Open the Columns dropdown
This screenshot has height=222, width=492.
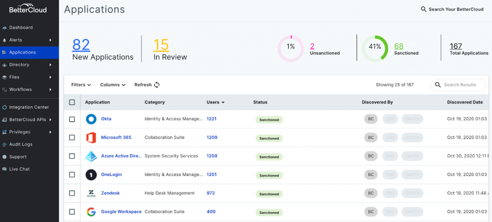tap(113, 85)
